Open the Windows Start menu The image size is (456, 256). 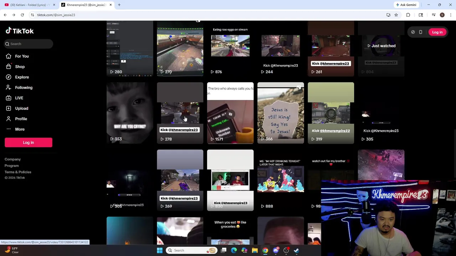click(x=160, y=250)
